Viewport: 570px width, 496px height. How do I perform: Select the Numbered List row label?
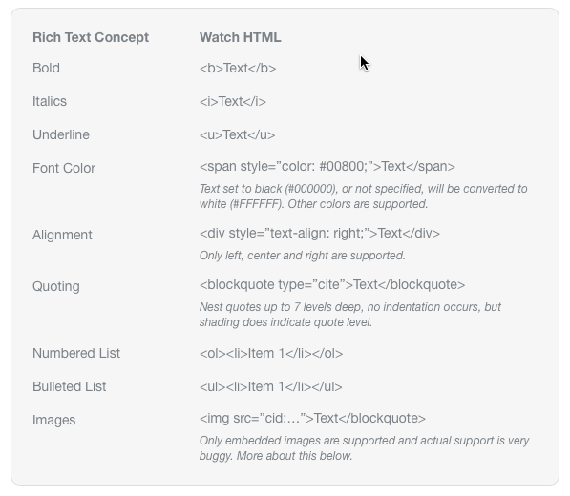(x=76, y=353)
